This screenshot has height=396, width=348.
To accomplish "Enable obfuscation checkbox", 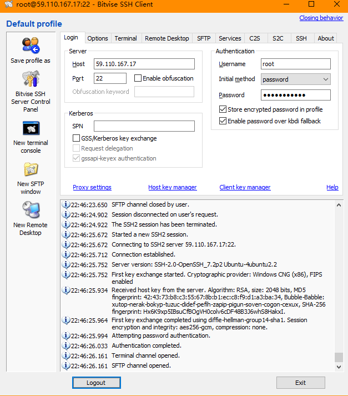I will 138,78.
